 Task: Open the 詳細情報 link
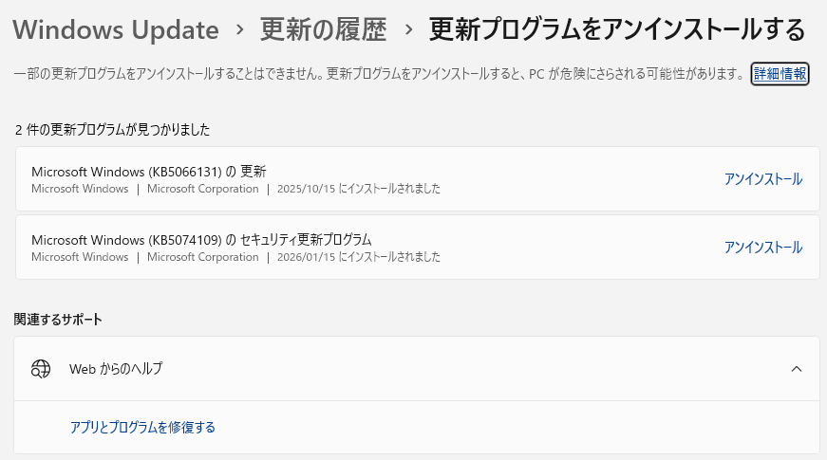click(x=780, y=74)
